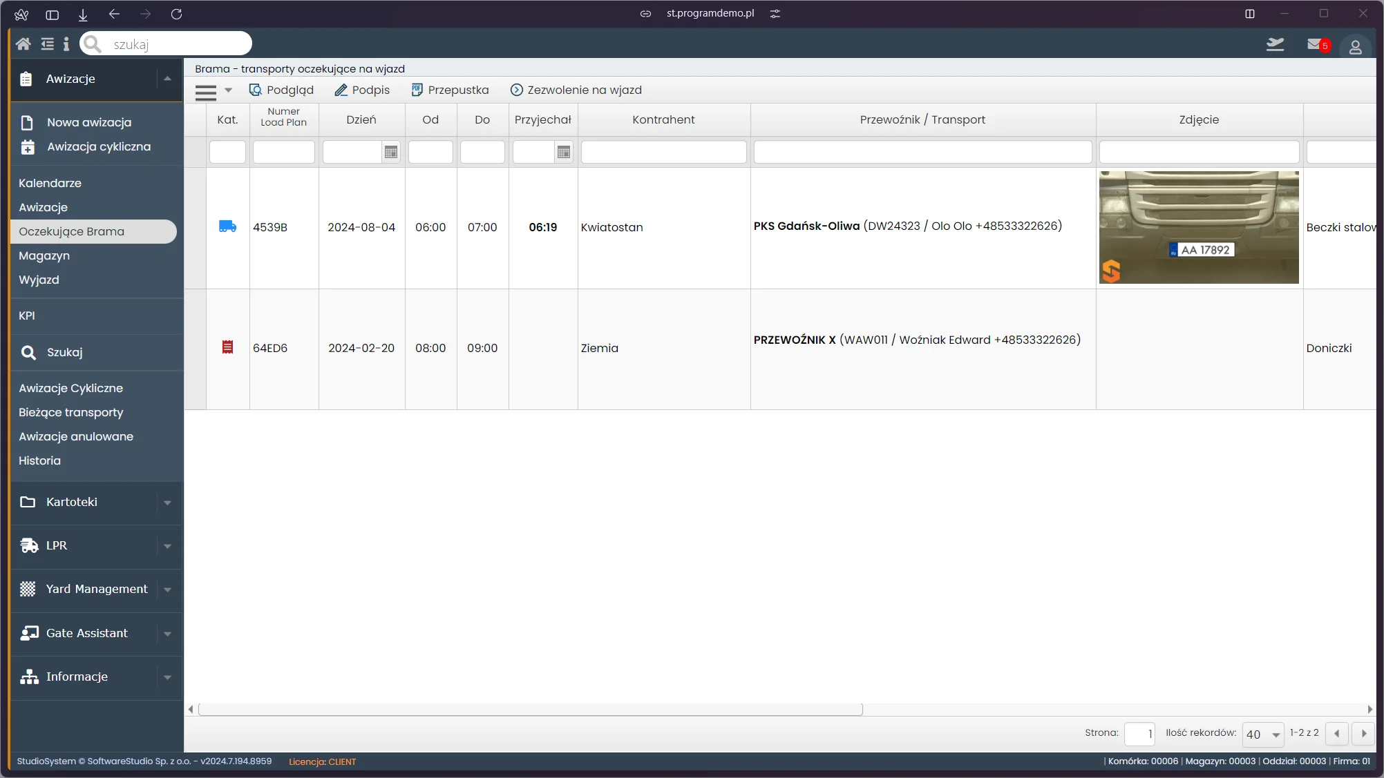Viewport: 1384px width, 778px height.
Task: Click the Yard Management grid icon
Action: pos(28,589)
